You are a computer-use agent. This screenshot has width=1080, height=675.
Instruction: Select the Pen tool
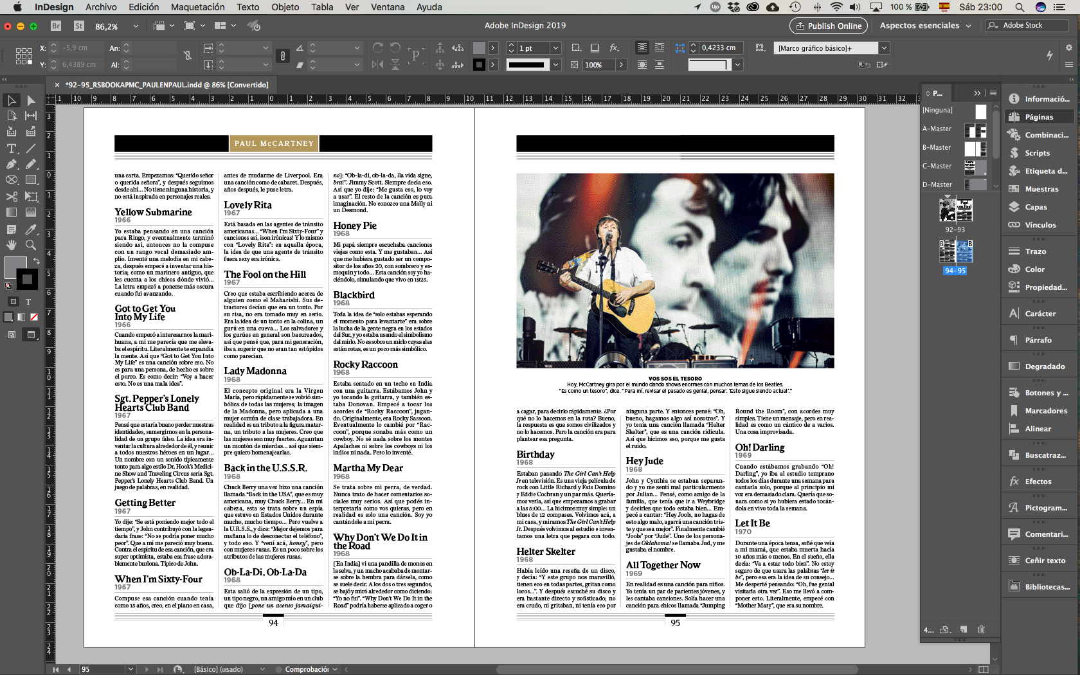click(11, 164)
